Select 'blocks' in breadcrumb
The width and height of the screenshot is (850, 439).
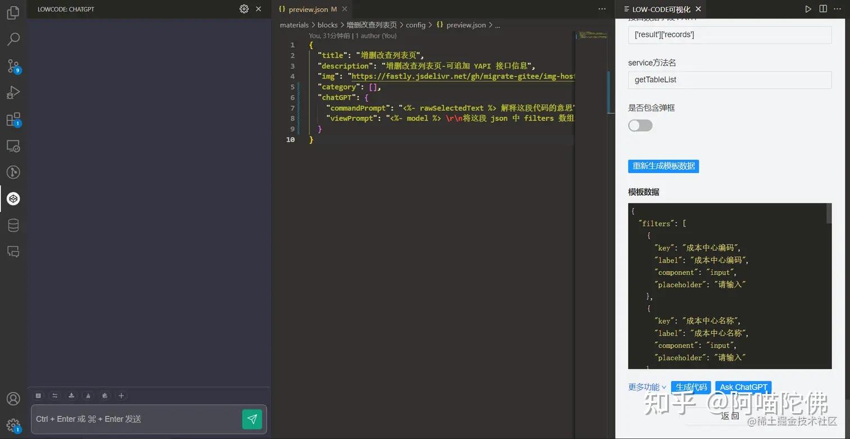point(328,25)
